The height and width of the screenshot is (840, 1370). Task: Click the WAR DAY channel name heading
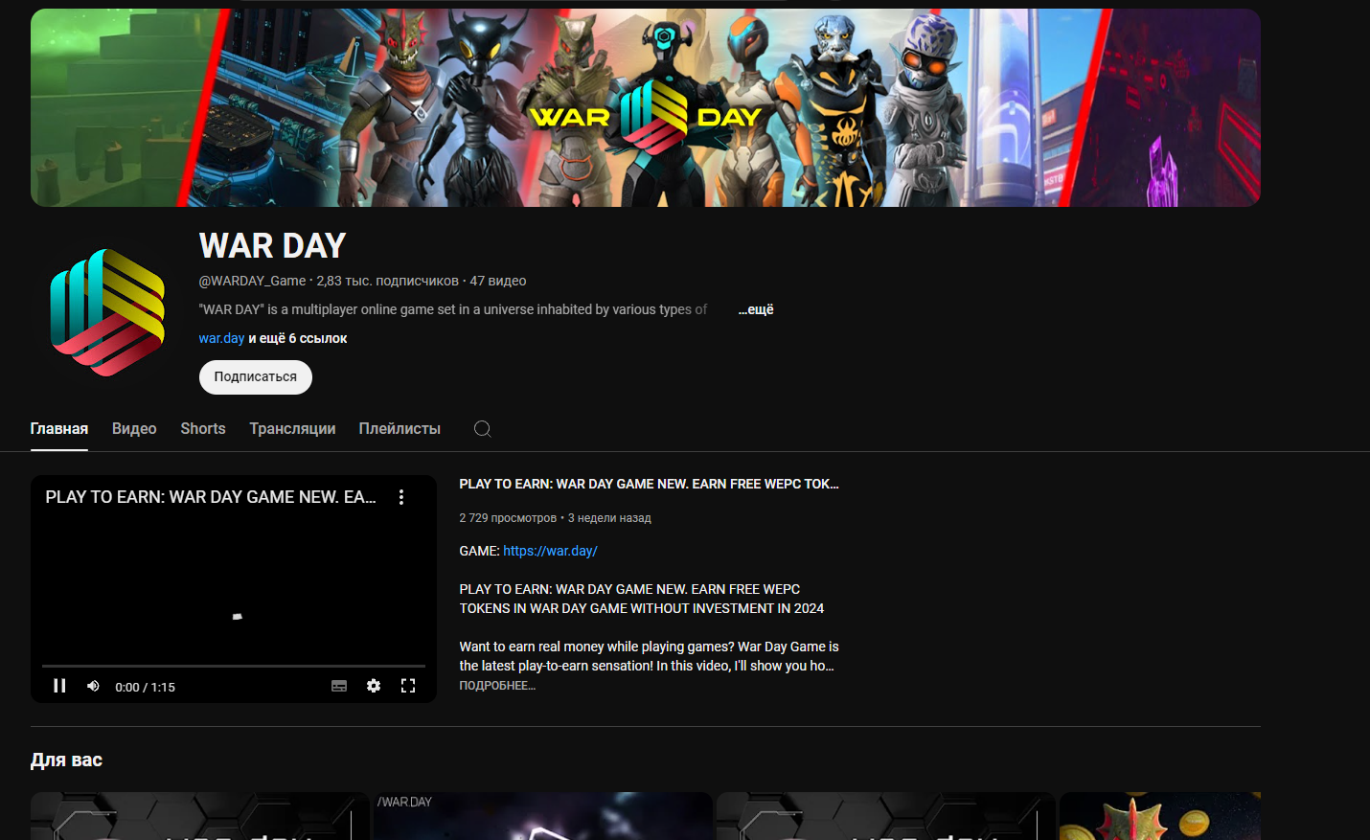pos(272,246)
